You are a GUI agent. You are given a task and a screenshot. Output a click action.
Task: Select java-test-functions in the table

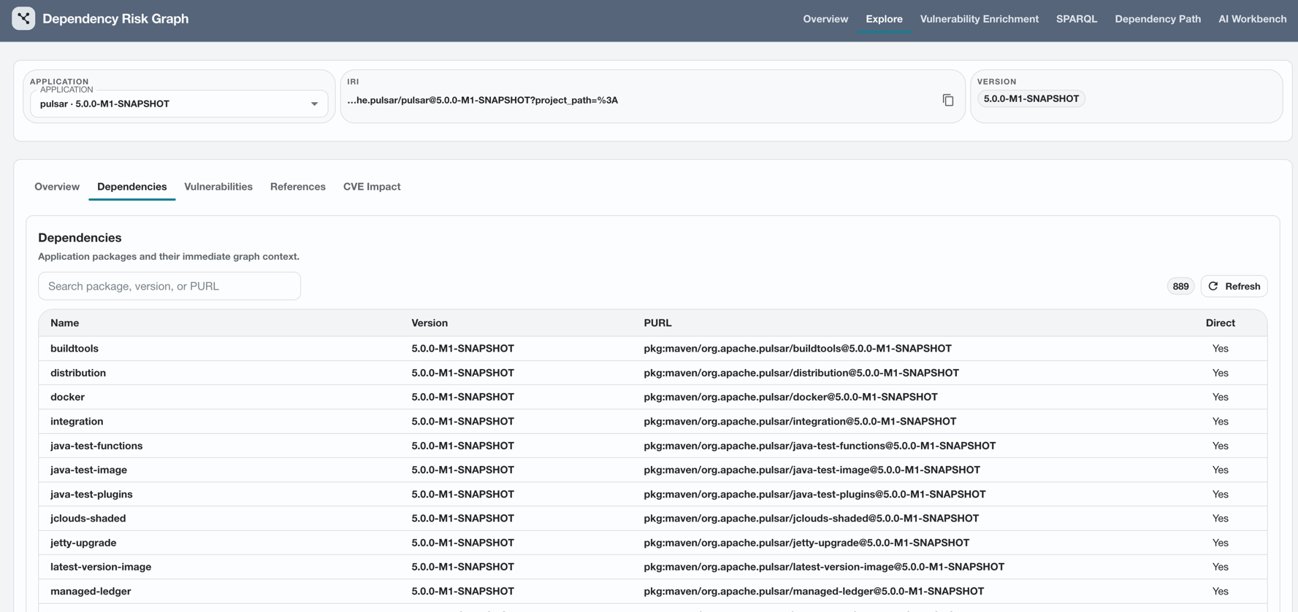[x=96, y=446]
